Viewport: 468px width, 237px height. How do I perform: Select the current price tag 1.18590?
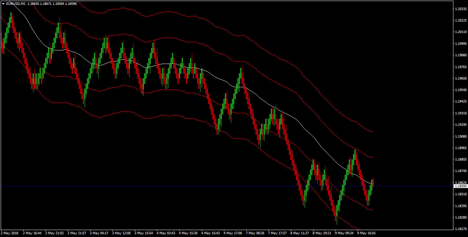(x=461, y=186)
